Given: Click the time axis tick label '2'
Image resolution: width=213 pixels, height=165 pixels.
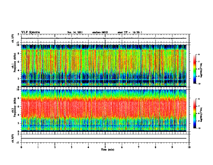Looking at the screenshot, I should click(55, 147).
